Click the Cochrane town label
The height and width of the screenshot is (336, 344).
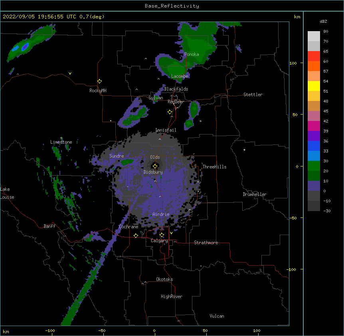[129, 227]
